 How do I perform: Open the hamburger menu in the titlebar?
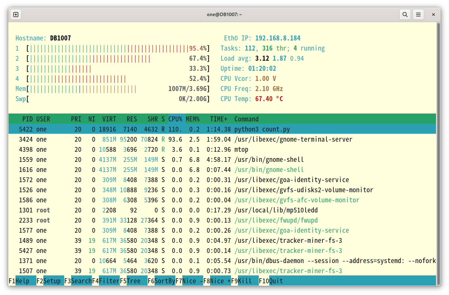[418, 14]
